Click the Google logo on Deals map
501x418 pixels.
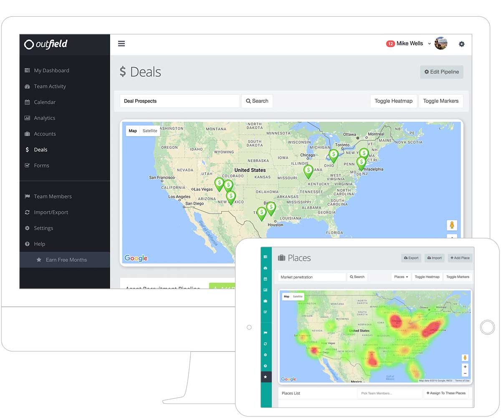[136, 258]
